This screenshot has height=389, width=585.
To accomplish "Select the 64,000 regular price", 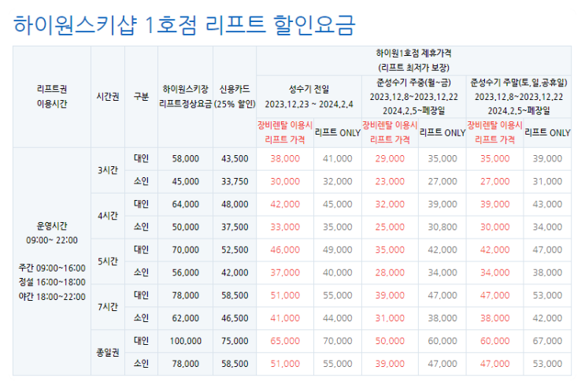I will (x=186, y=205).
